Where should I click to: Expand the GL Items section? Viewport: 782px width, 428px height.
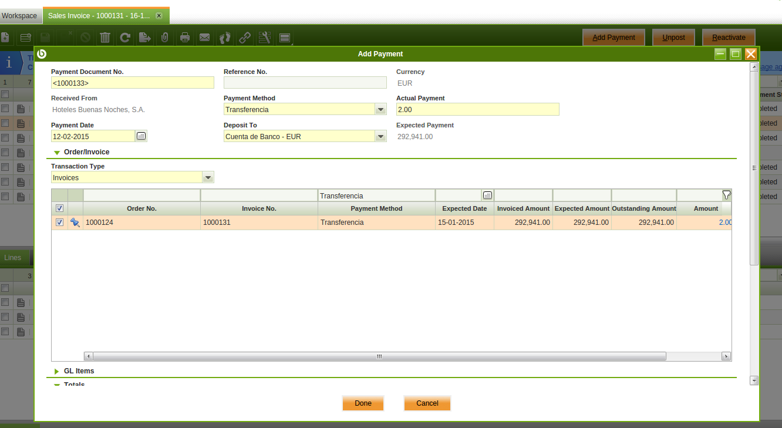57,371
